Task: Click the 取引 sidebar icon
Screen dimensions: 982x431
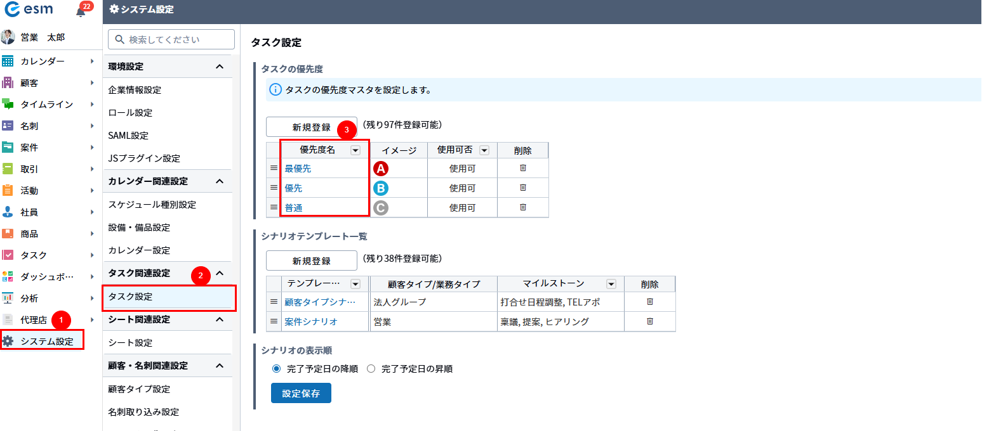Action: [8, 169]
